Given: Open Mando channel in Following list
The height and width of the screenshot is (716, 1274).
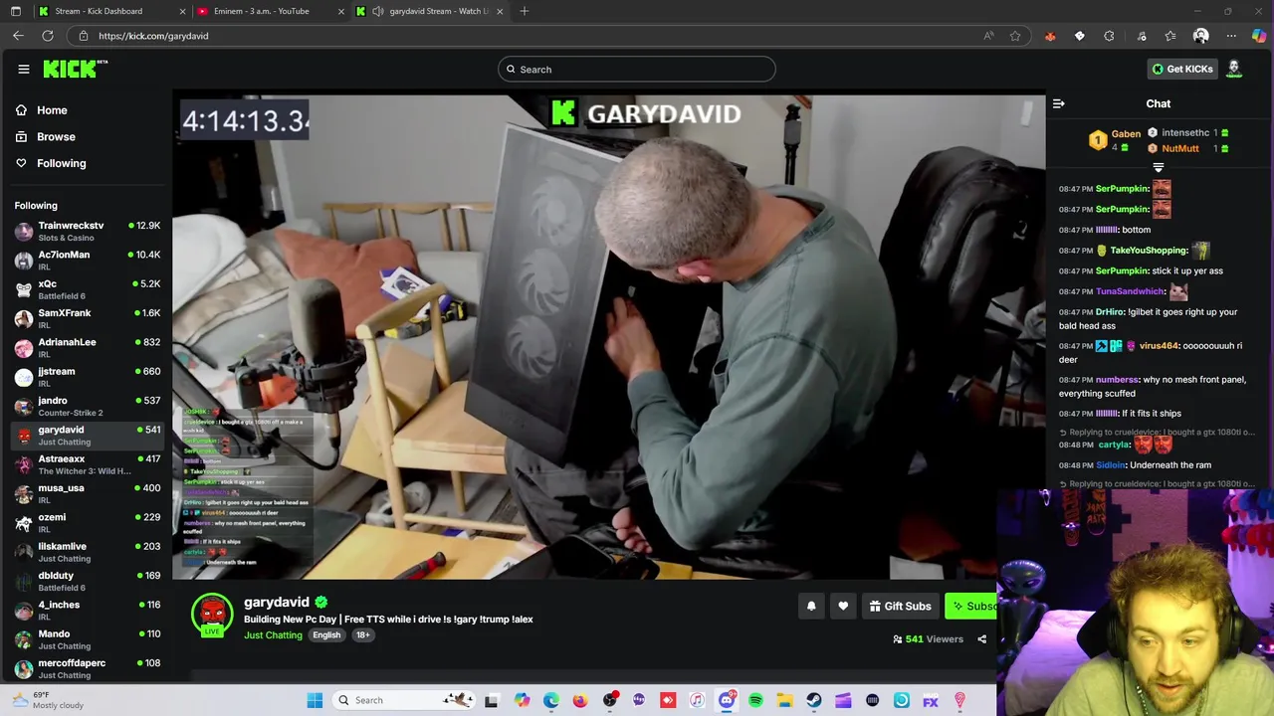Looking at the screenshot, I should point(87,639).
